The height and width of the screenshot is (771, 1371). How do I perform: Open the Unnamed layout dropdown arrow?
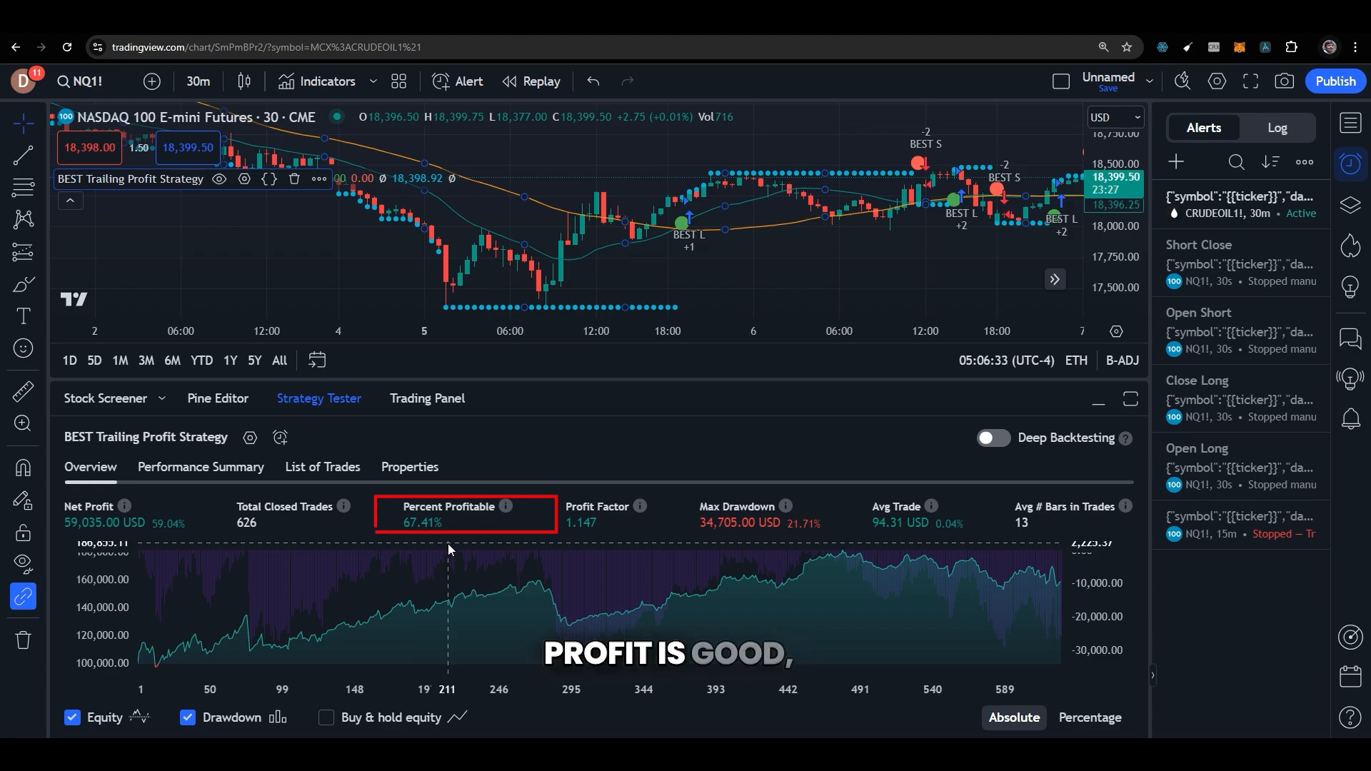[x=1149, y=81]
